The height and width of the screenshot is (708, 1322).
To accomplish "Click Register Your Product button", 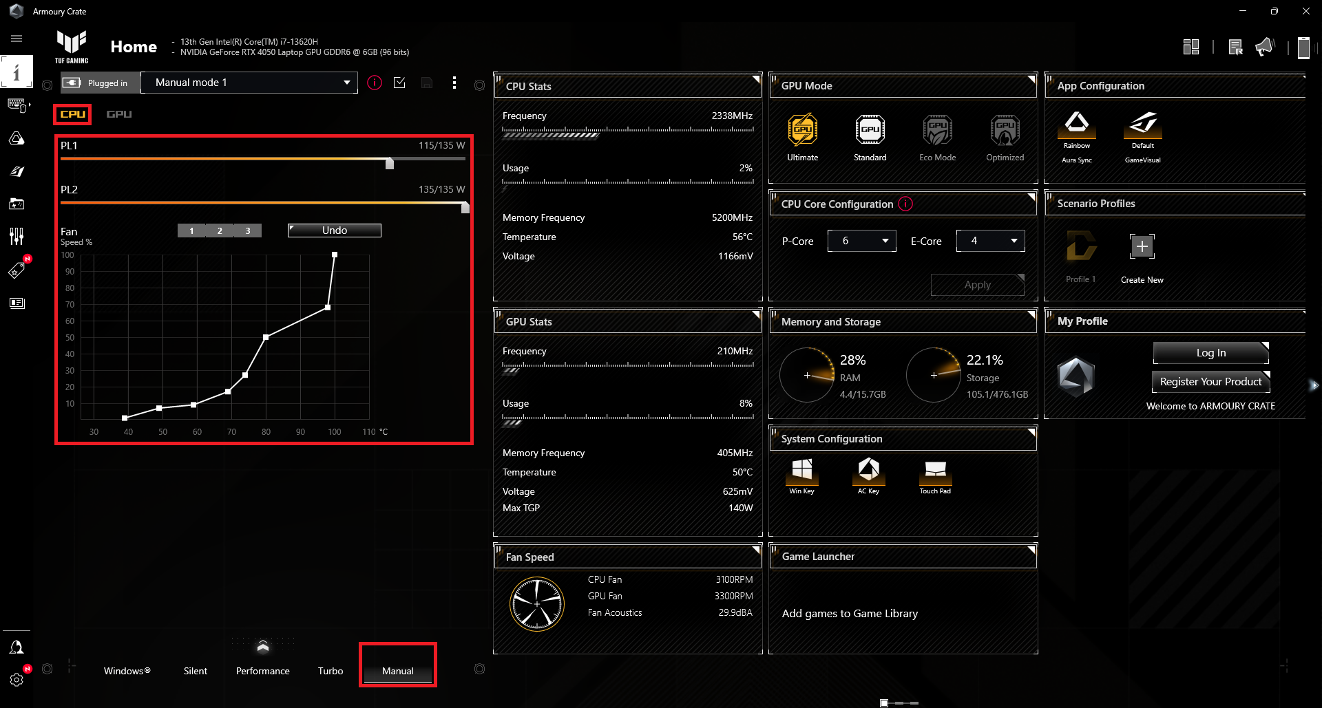I will pyautogui.click(x=1211, y=382).
